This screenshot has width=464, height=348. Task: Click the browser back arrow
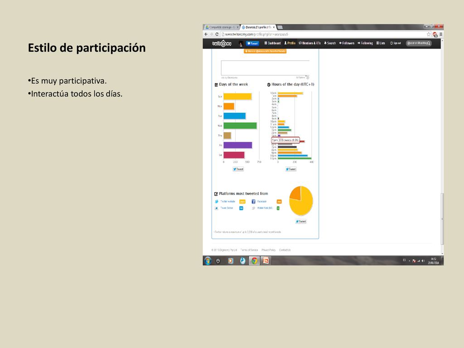[206, 34]
